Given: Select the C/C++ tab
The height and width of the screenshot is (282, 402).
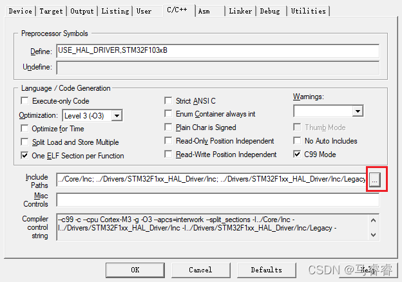Looking at the screenshot, I should pyautogui.click(x=178, y=10).
